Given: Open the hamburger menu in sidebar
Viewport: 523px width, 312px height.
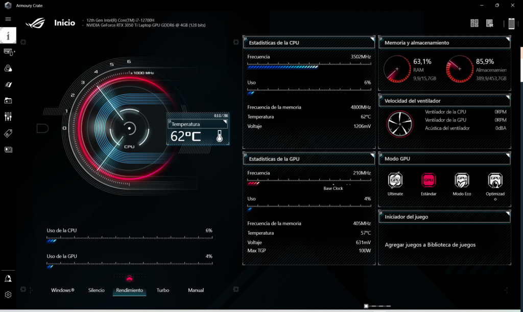Looking at the screenshot, I should pyautogui.click(x=8, y=19).
